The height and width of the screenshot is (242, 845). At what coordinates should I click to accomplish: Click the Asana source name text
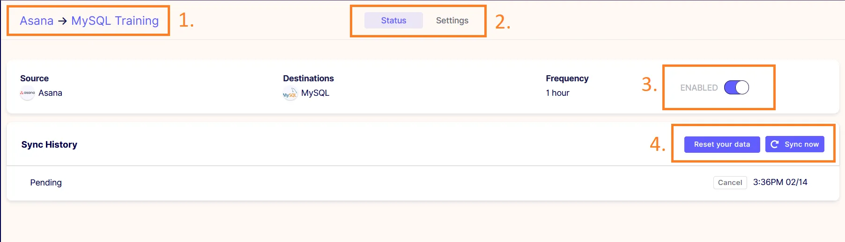(x=50, y=93)
